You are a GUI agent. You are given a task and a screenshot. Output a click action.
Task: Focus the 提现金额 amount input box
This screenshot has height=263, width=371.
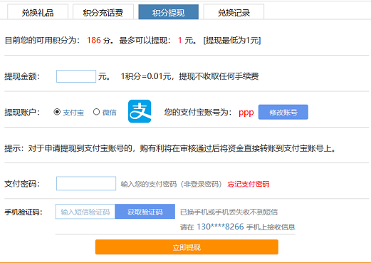[76, 76]
